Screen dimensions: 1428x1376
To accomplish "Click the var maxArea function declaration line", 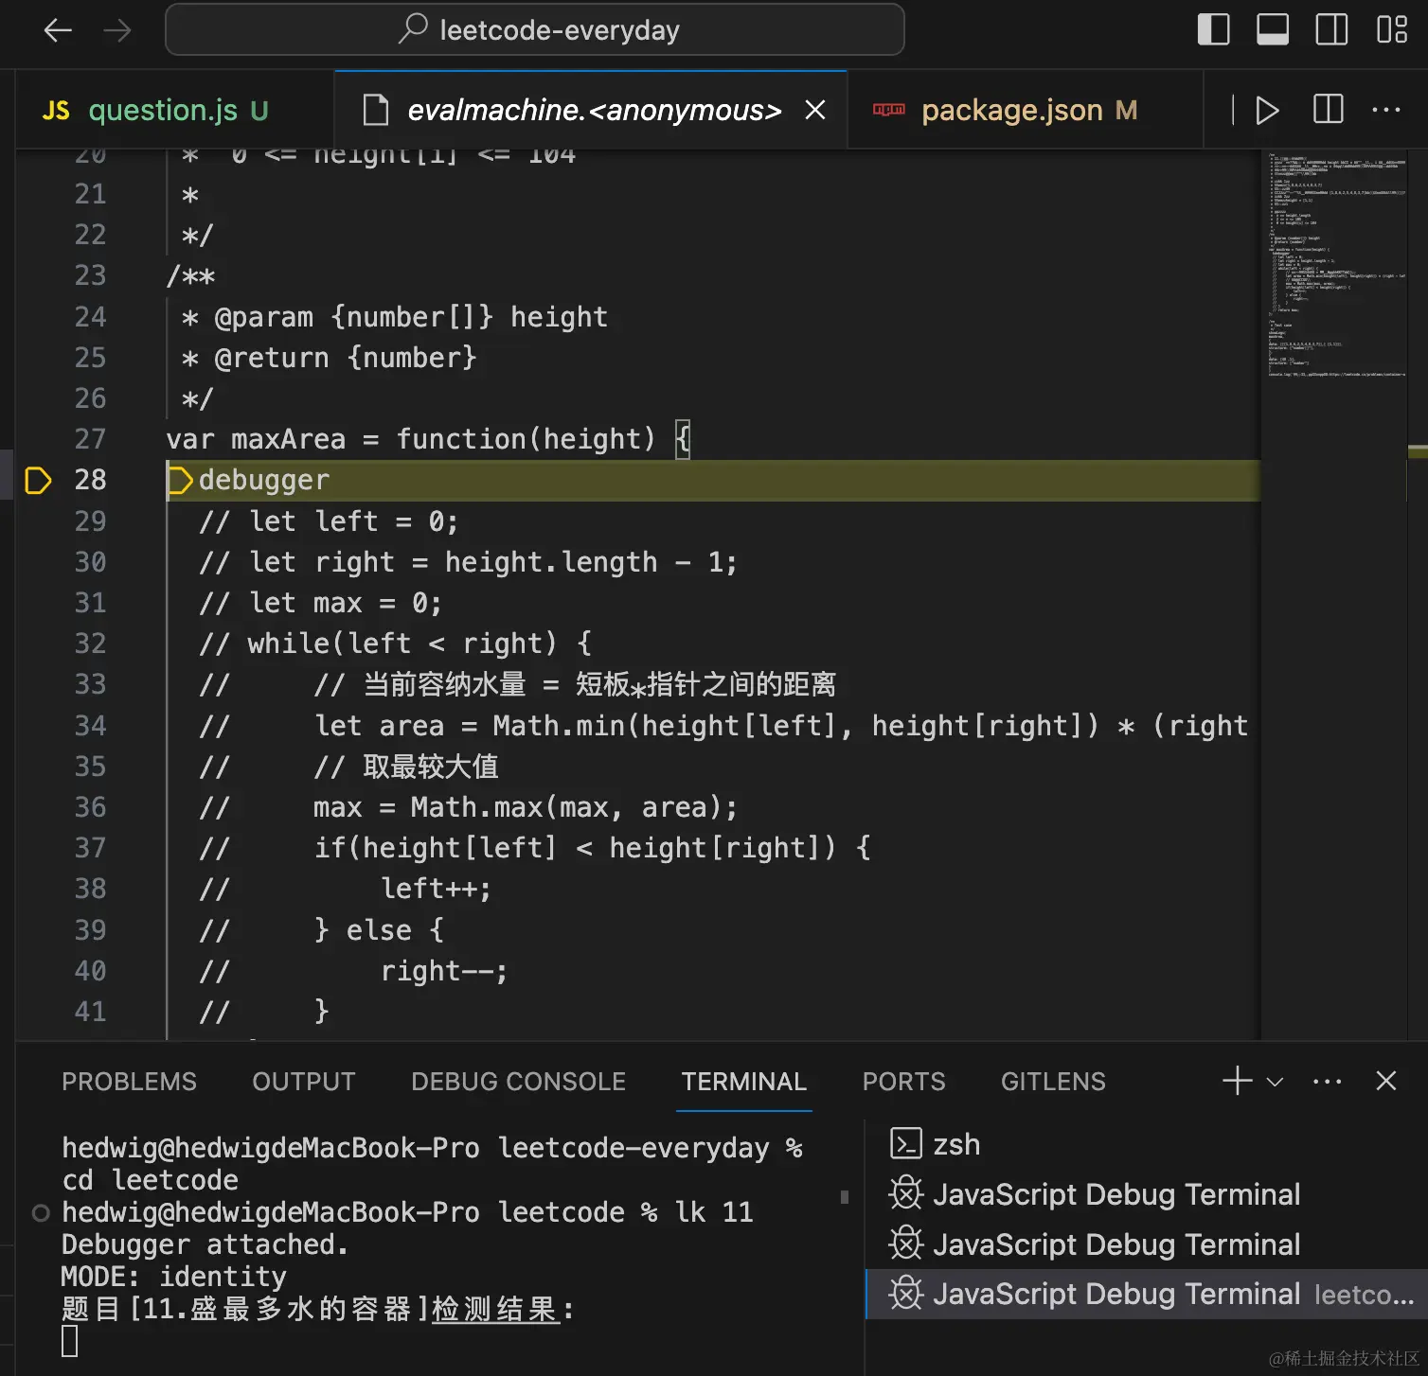I will click(x=428, y=439).
